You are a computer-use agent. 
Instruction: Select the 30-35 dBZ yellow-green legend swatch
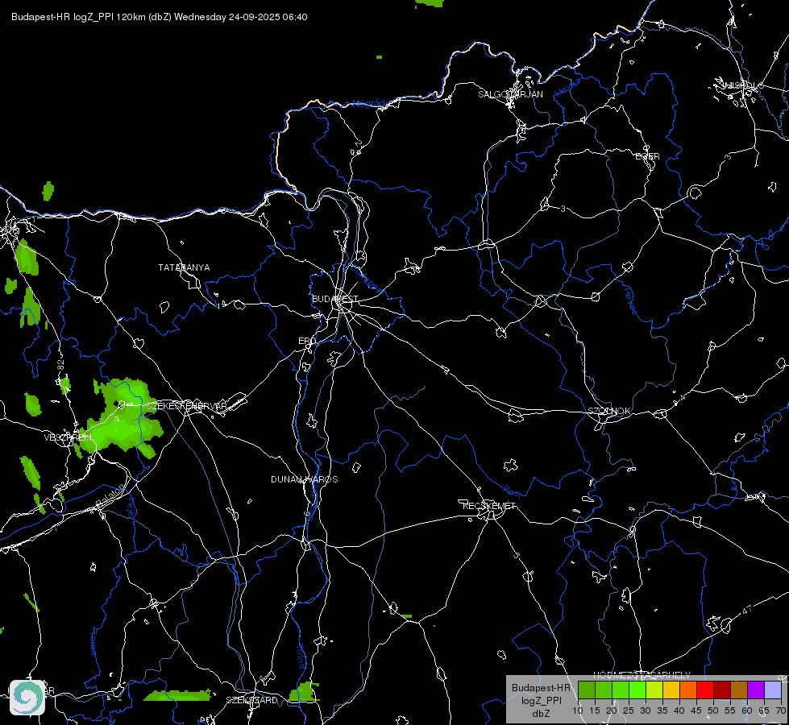(x=654, y=690)
